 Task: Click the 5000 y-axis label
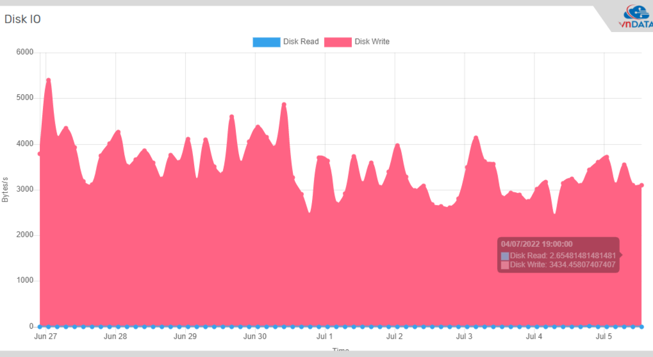pyautogui.click(x=25, y=98)
